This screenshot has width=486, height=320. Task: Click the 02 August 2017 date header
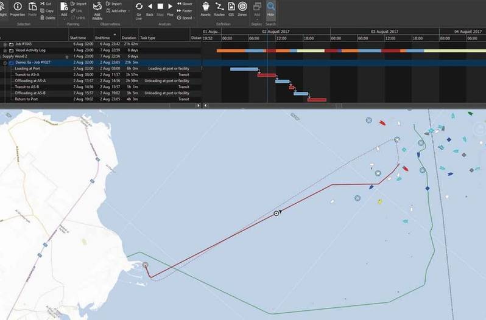276,32
